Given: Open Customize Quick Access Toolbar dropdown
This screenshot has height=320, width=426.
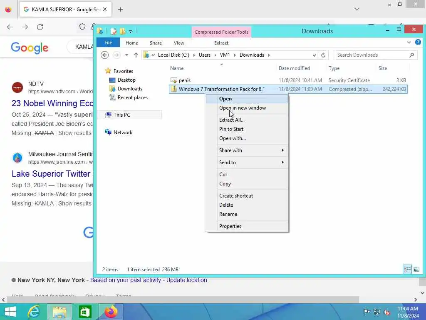Looking at the screenshot, I should 130,32.
